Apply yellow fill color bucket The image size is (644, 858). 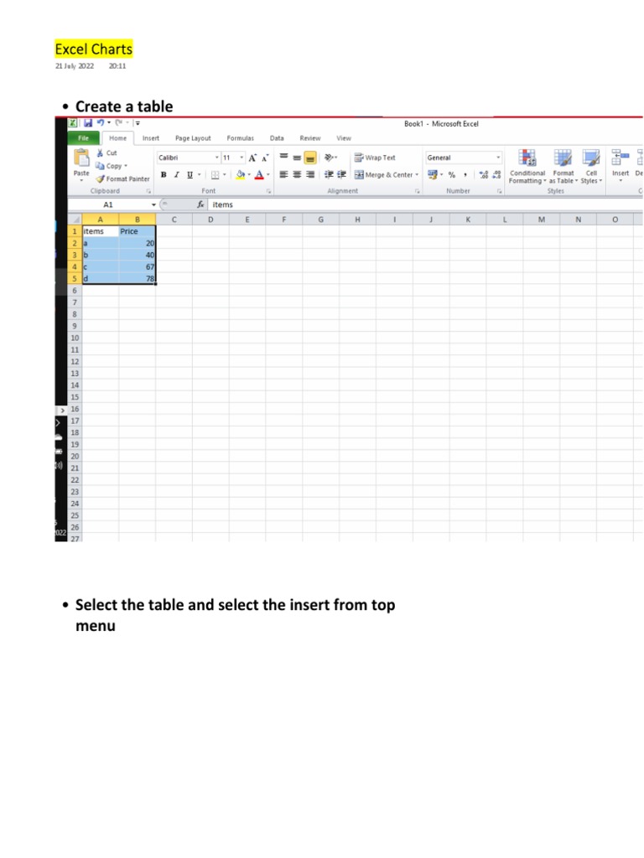pyautogui.click(x=240, y=175)
